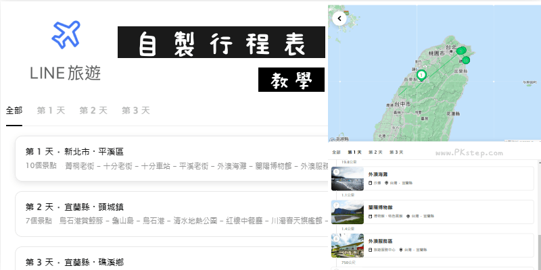541x270 pixels.
Task: Click '龜山島' in the Day 2 spot list
Action: tap(122, 221)
